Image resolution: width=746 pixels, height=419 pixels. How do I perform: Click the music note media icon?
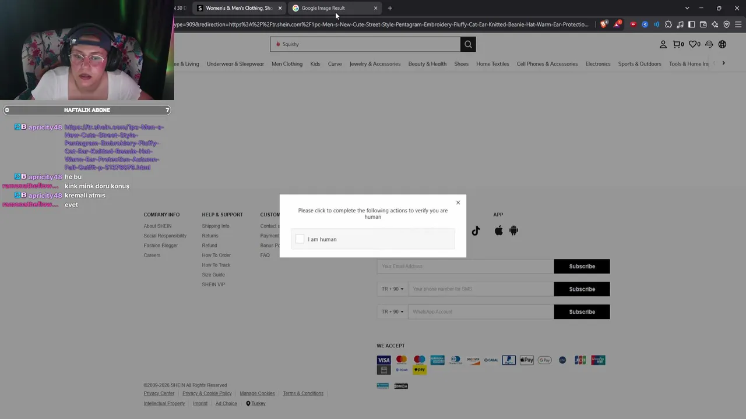tap(680, 24)
